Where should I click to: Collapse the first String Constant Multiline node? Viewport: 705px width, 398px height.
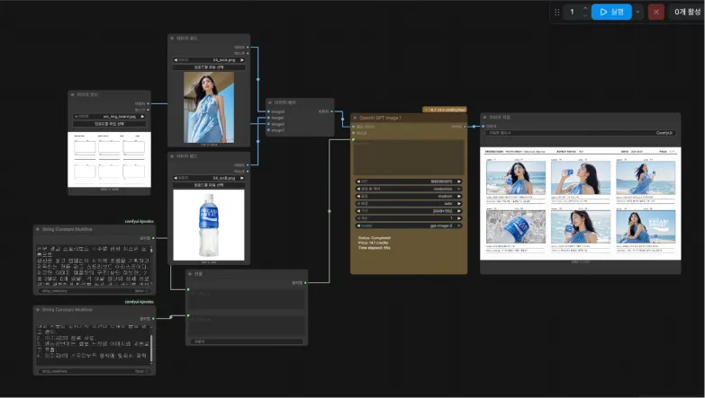coord(38,229)
